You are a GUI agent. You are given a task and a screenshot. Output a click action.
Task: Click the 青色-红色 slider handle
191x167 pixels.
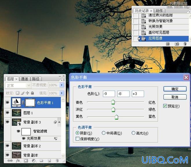pos(113,102)
